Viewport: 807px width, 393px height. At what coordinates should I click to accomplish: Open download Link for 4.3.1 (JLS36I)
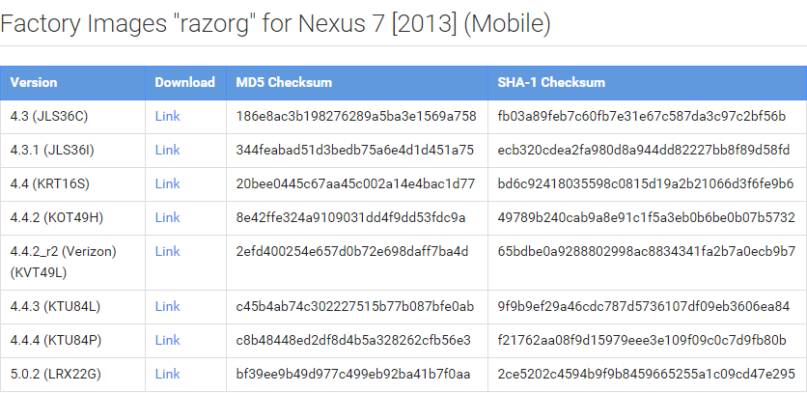(x=167, y=150)
